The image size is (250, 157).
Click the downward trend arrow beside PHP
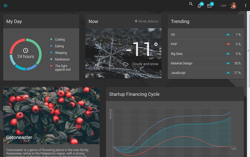coord(228,44)
